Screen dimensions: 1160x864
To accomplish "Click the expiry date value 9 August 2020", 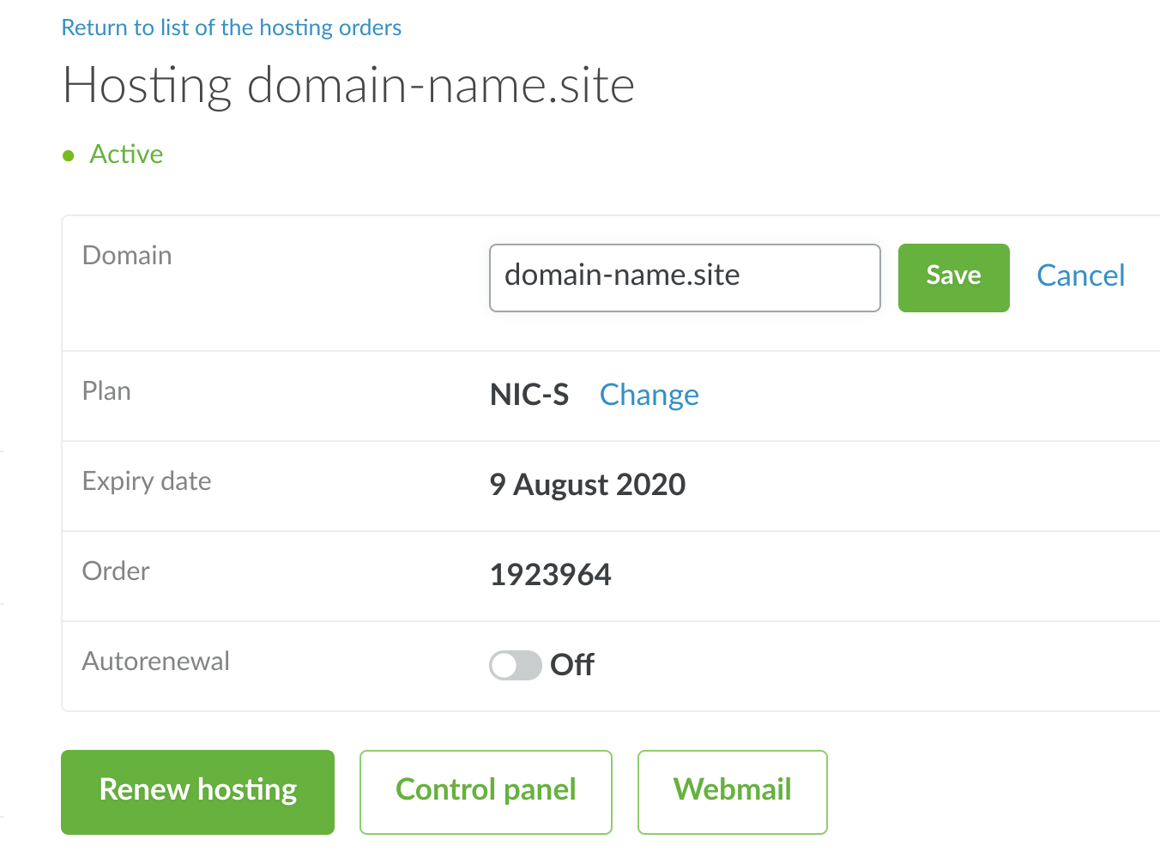I will click(587, 485).
